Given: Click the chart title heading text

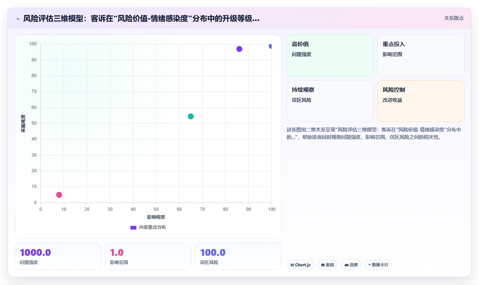Looking at the screenshot, I should [141, 18].
